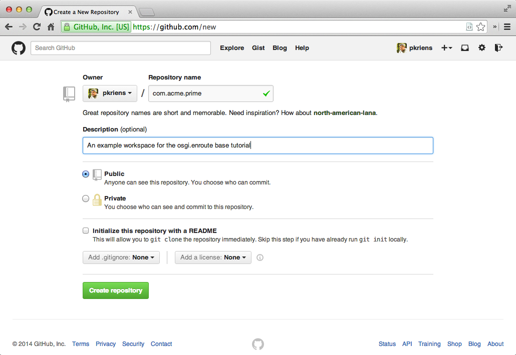Bookmark this page with the star icon
The height and width of the screenshot is (355, 516).
coord(480,27)
